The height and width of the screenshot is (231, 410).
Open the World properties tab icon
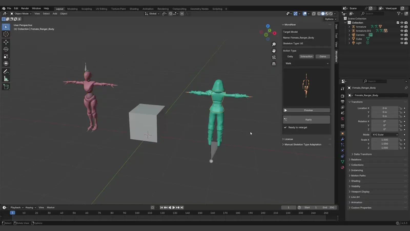coord(342,119)
